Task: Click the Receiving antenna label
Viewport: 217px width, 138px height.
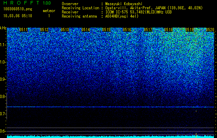Action: (79, 16)
